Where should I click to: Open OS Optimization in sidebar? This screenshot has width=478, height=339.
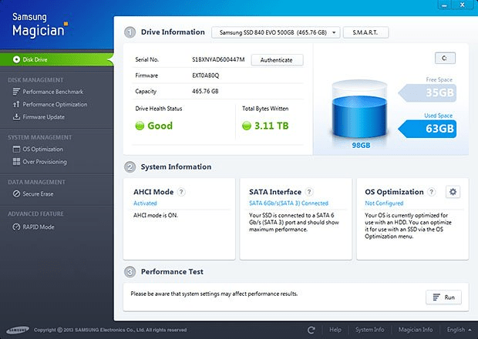42,149
